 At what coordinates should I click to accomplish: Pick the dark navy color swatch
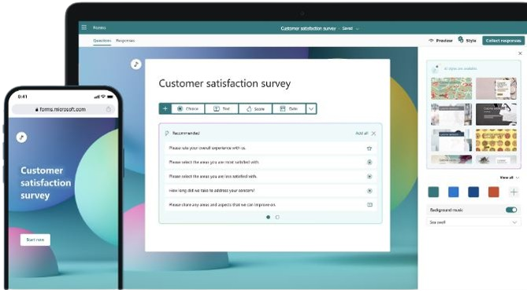tap(473, 192)
